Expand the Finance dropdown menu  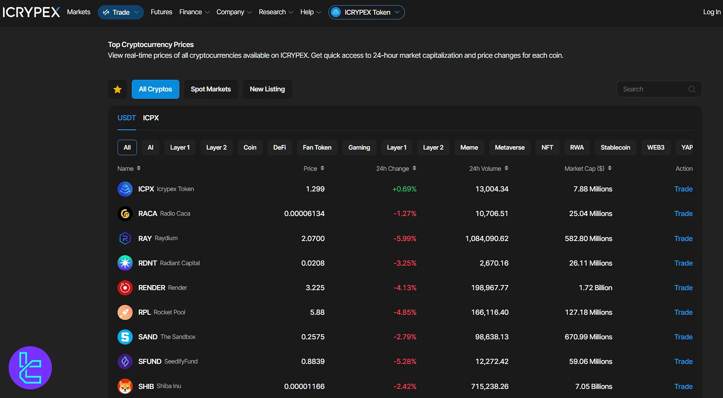[194, 12]
